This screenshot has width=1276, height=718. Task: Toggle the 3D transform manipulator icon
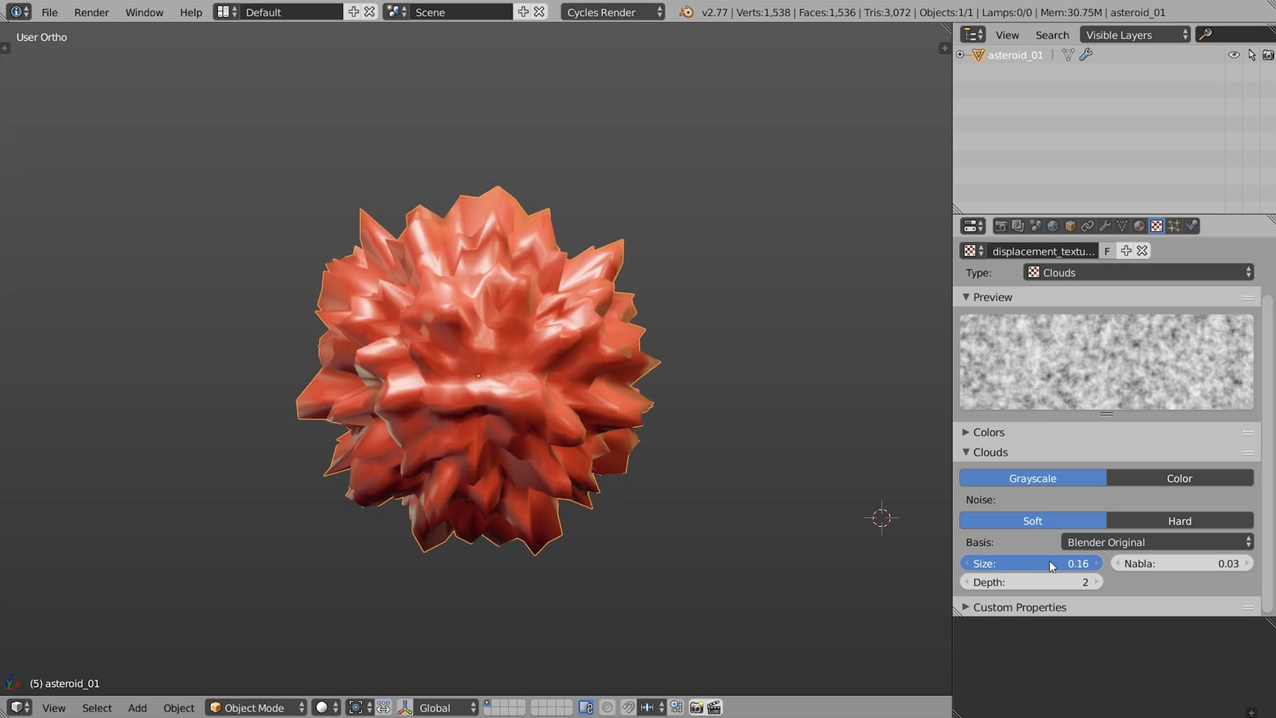pos(405,707)
